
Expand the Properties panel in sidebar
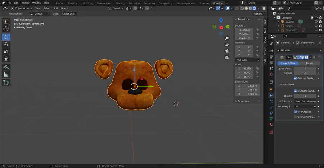tap(242, 101)
